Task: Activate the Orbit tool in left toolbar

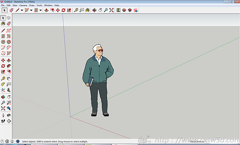Action: pyautogui.click(x=3, y=97)
